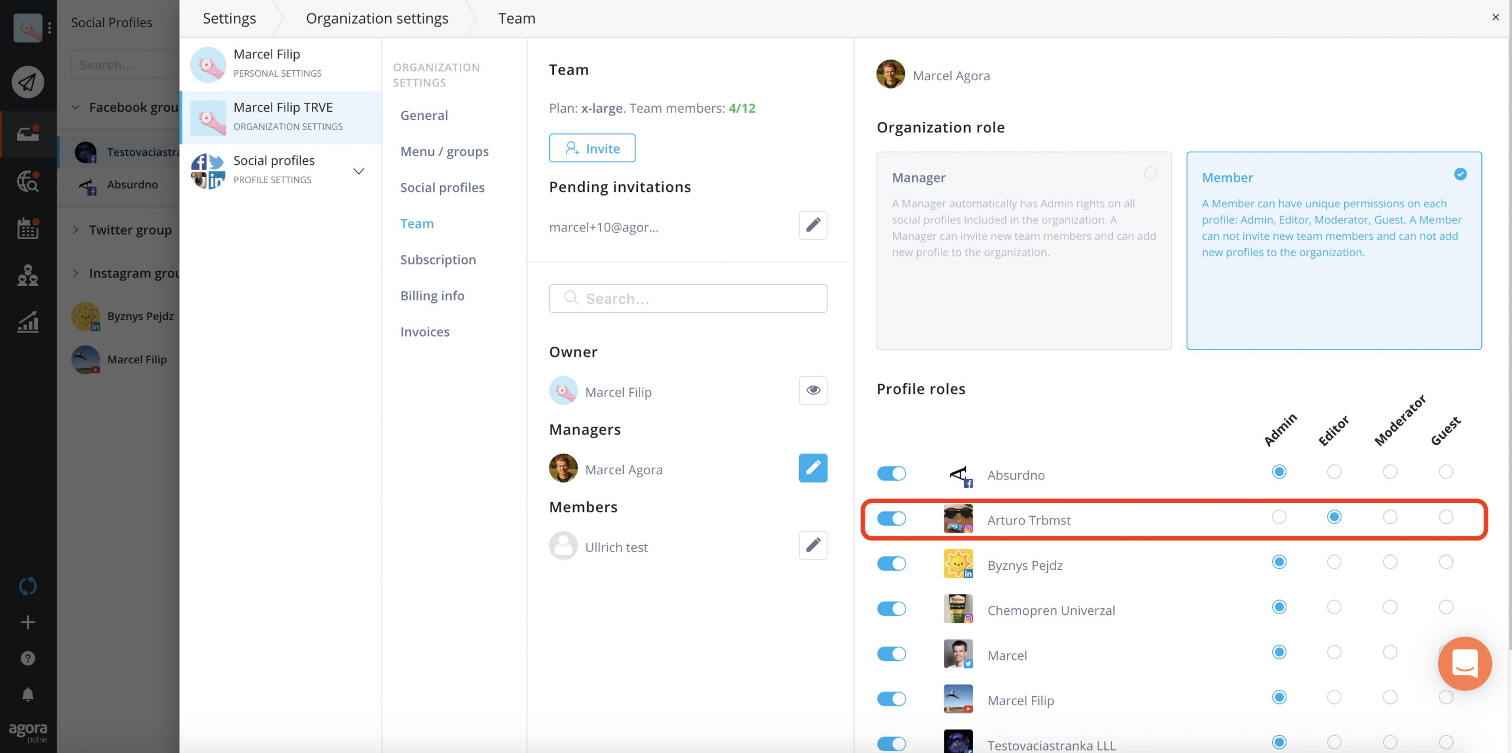The width and height of the screenshot is (1512, 753).
Task: Expand the Instagram group in sidebar
Action: tap(76, 273)
